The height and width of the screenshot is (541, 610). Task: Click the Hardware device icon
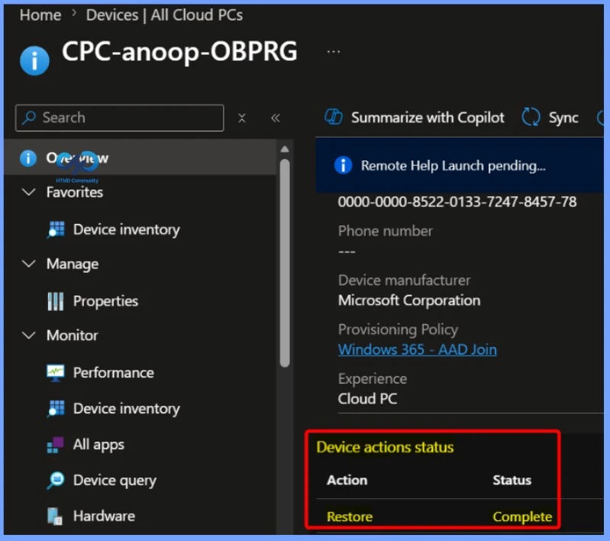[x=55, y=517]
